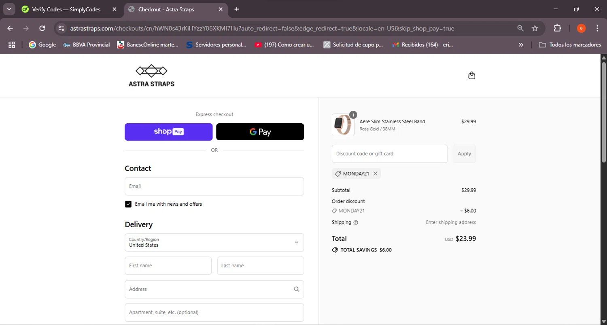The width and height of the screenshot is (607, 325).
Task: Open the YouTube Como crear bookmark
Action: pyautogui.click(x=284, y=45)
